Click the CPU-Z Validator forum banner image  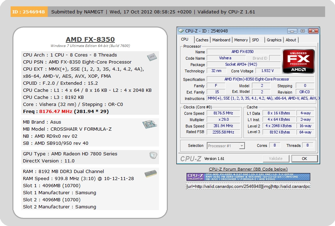pos(248,177)
